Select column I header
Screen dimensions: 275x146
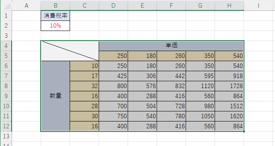pos(258,6)
